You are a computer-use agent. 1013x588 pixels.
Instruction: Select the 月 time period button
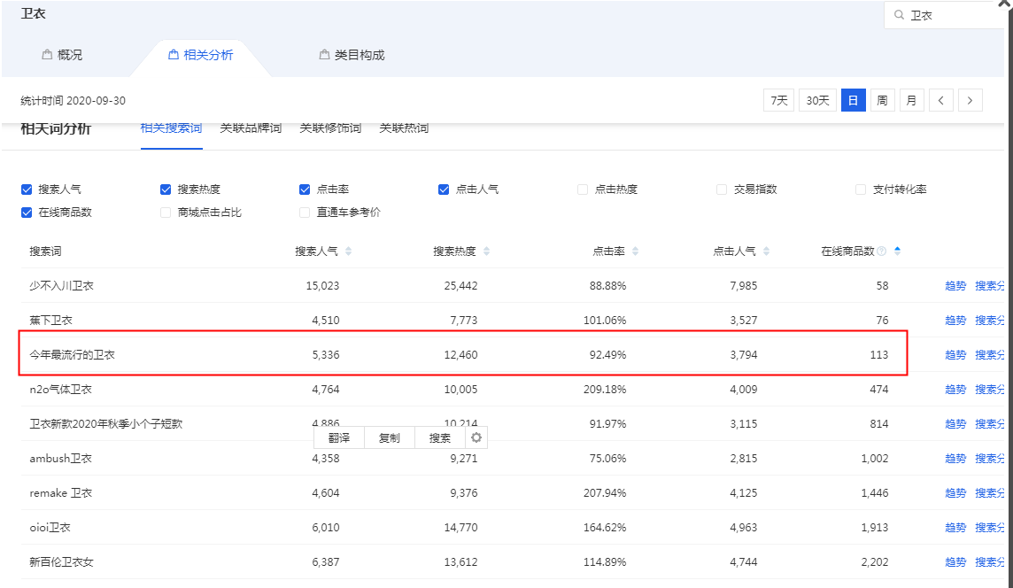point(911,100)
